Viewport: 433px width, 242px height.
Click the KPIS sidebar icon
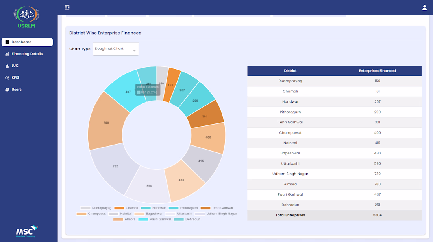coord(7,78)
